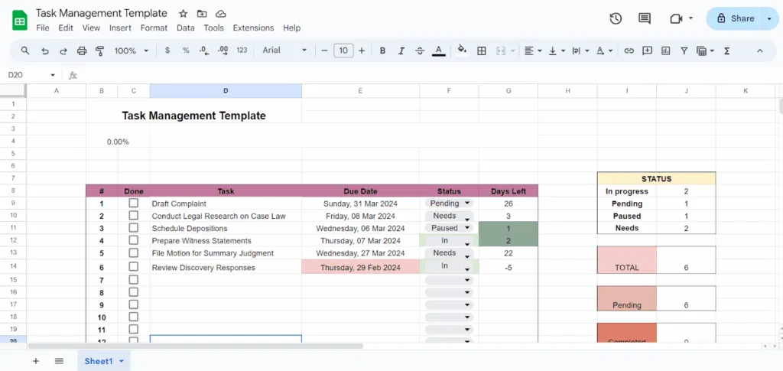Image resolution: width=783 pixels, height=371 pixels.
Task: Open the Insert menu
Action: (x=120, y=28)
